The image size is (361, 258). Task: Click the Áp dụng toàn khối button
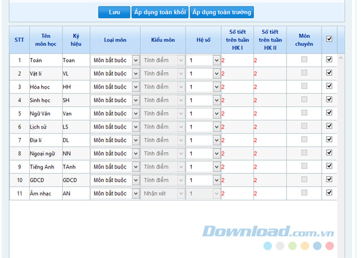(160, 12)
